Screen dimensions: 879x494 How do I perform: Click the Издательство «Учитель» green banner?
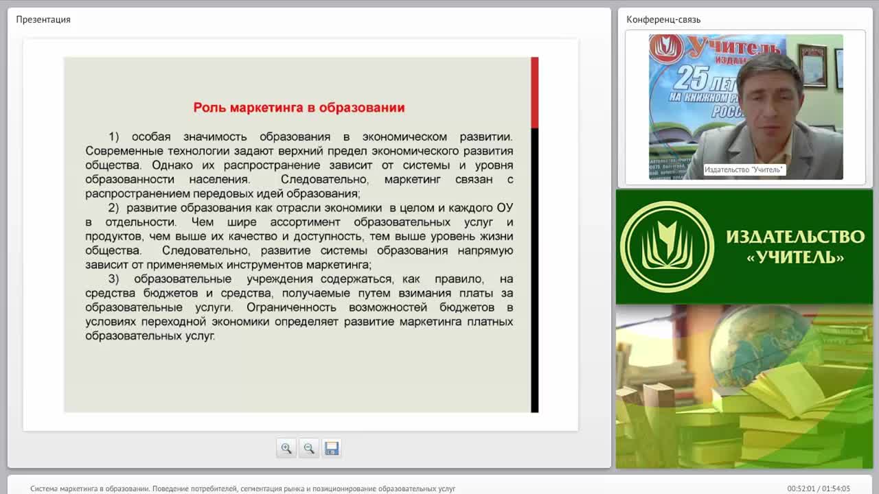click(x=744, y=246)
